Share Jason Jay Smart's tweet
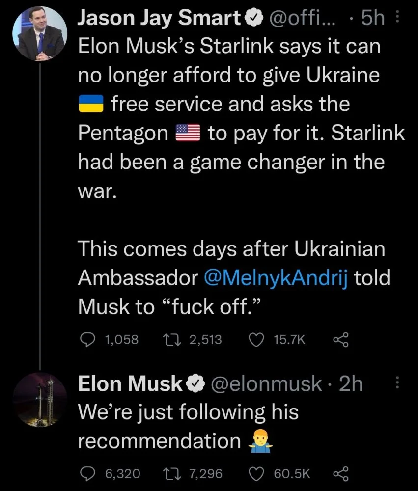Image resolution: width=418 pixels, height=491 pixels. 340,339
